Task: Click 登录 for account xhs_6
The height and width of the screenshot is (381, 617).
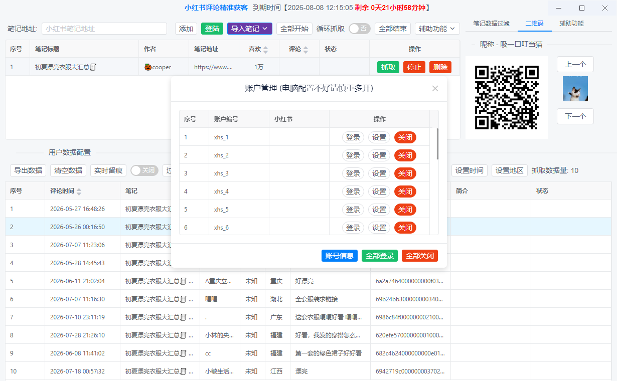Action: (x=353, y=228)
